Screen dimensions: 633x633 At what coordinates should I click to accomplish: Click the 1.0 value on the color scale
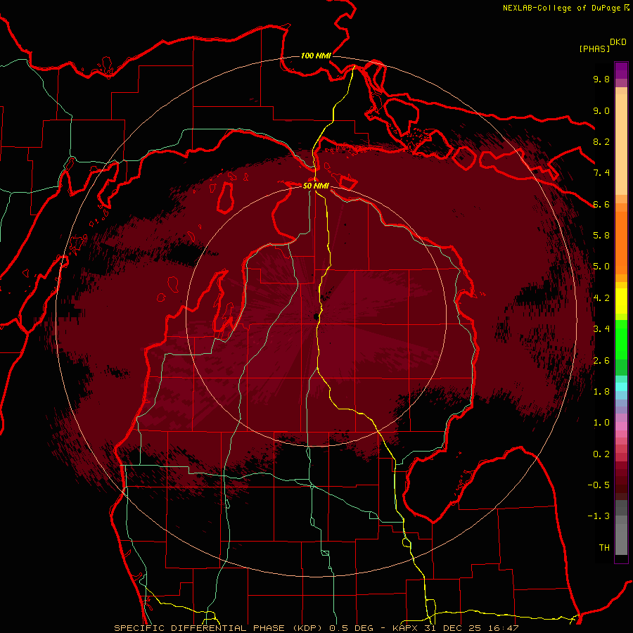tap(601, 423)
